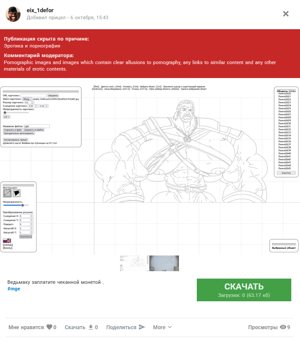
Task: Click the green СКАЧАТЬ download button
Action: [244, 290]
